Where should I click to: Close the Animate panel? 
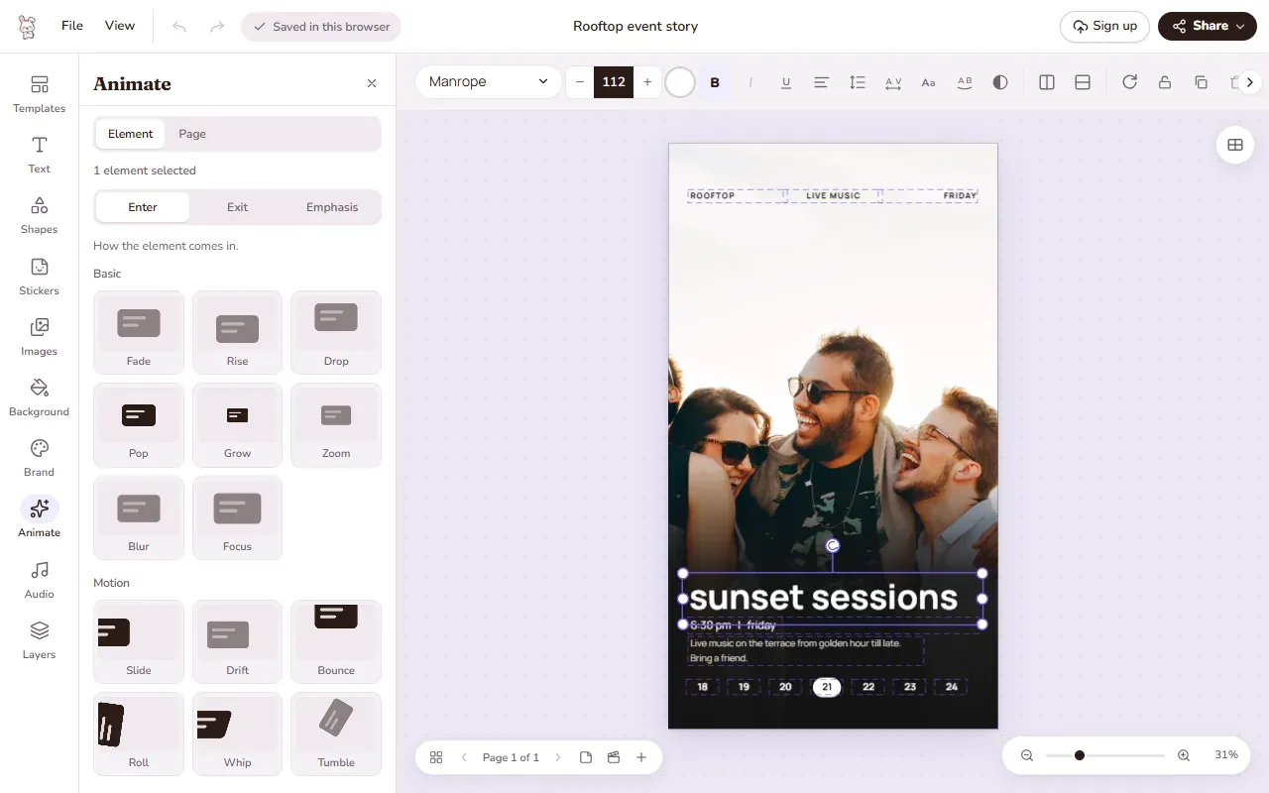click(372, 83)
